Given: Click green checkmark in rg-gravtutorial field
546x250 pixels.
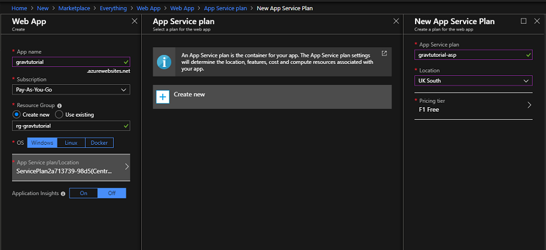Looking at the screenshot, I should tap(126, 126).
